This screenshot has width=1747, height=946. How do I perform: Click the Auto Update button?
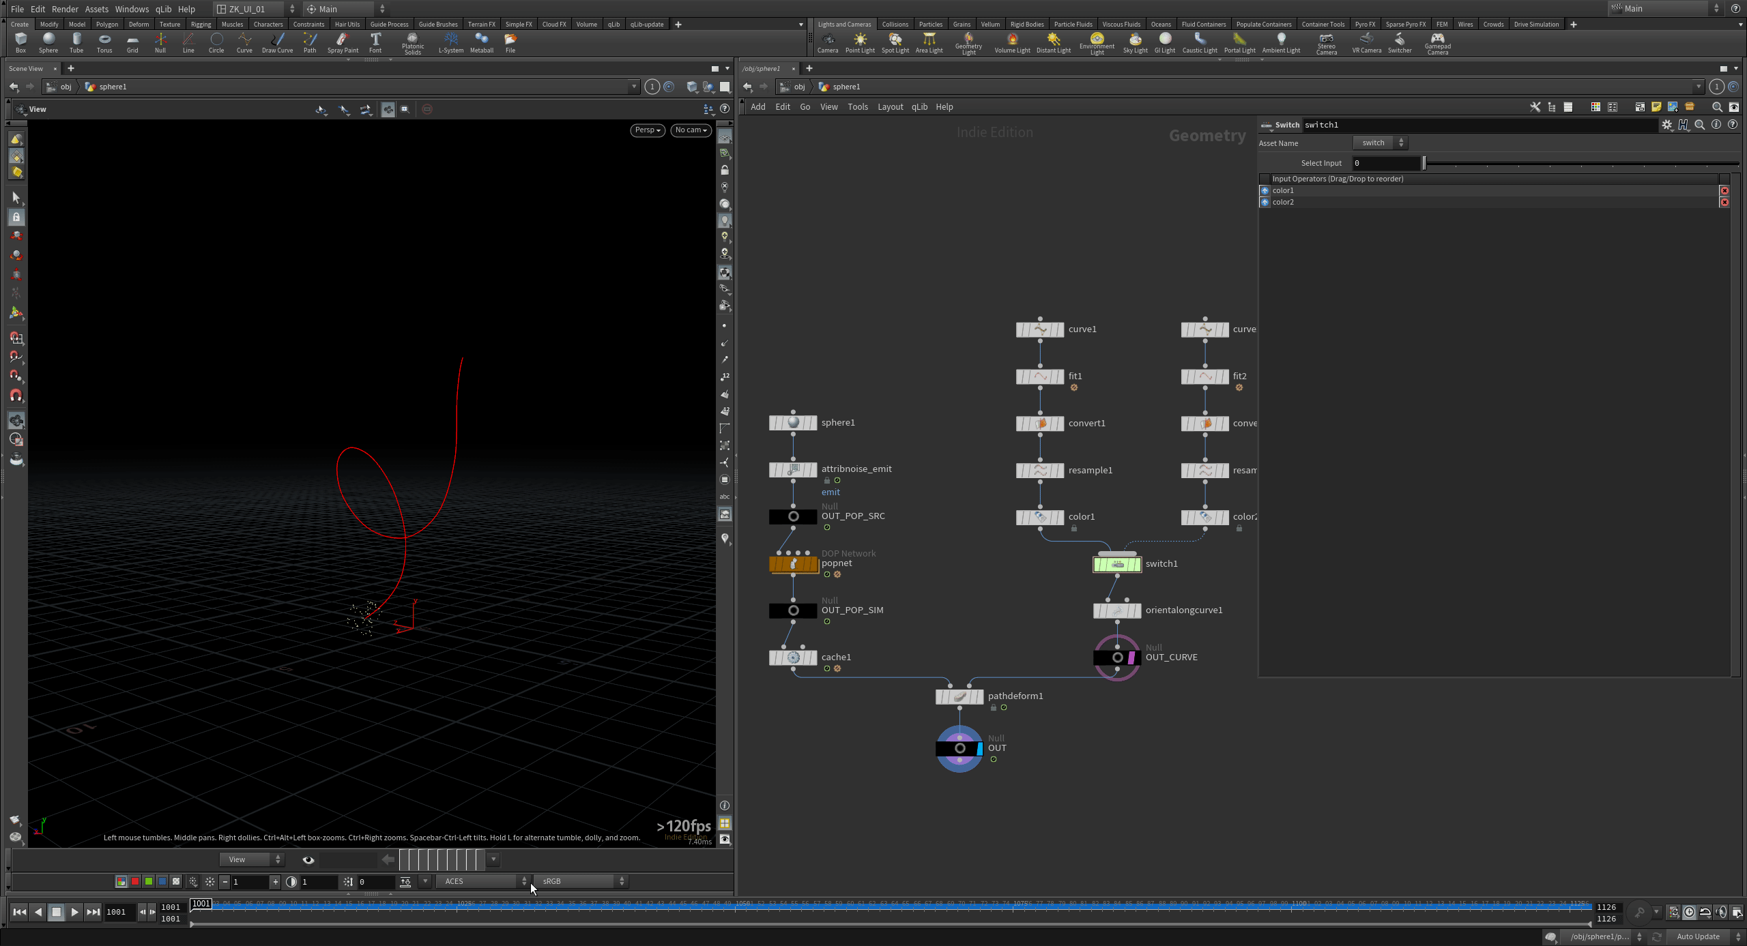(1698, 936)
